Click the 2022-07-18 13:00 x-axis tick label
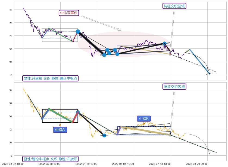Viewport: 228px width, 167px height. pos(160,164)
